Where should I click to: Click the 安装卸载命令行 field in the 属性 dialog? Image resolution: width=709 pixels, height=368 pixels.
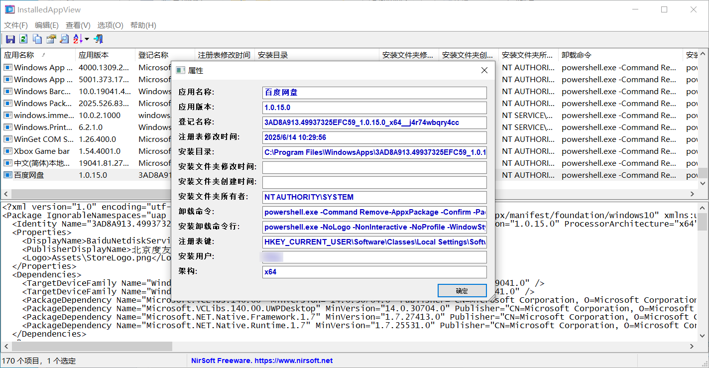point(374,227)
